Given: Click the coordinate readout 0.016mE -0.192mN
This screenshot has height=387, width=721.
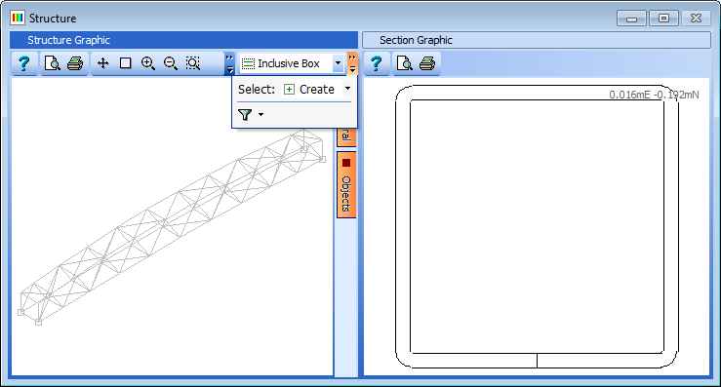Looking at the screenshot, I should coord(654,95).
